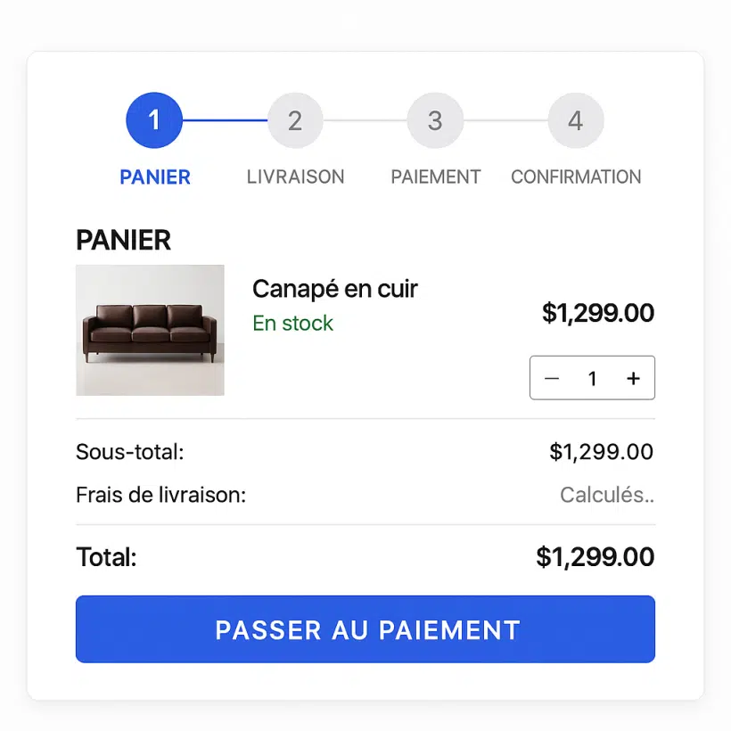Click PASSER AU PAIEMENT button
The height and width of the screenshot is (731, 731).
(365, 628)
